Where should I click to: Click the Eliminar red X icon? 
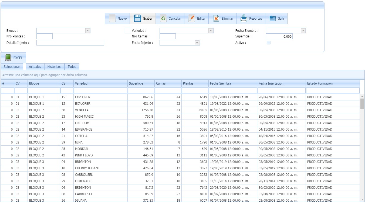coord(216,19)
